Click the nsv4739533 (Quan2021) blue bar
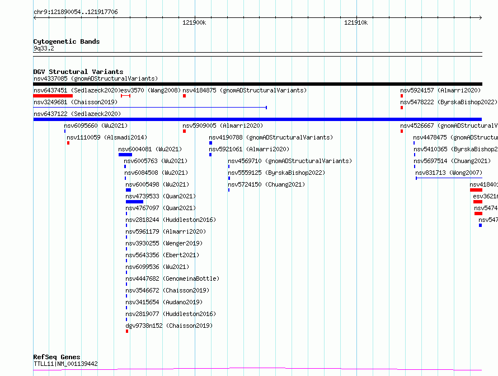The width and height of the screenshot is (498, 376). pos(134,202)
